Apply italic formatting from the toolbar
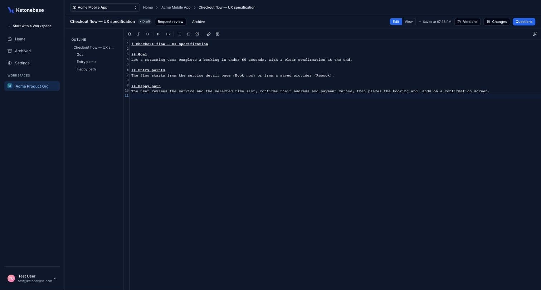Screen dimensions: 541x290 (138, 34)
